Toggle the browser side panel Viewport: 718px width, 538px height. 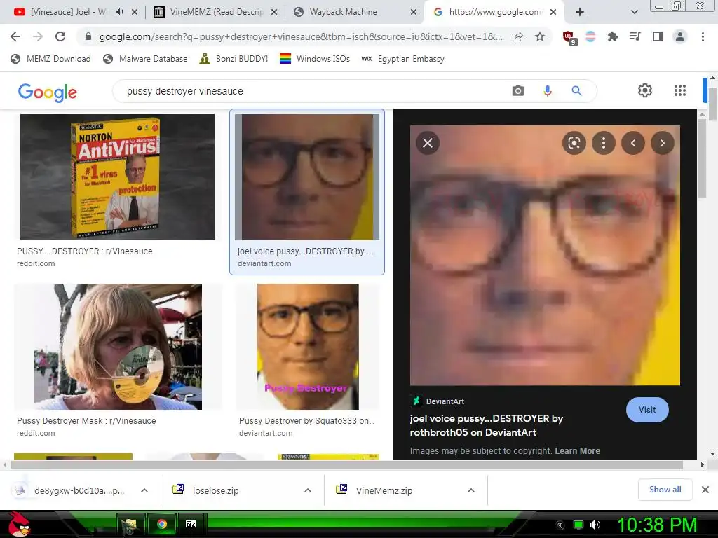point(657,36)
